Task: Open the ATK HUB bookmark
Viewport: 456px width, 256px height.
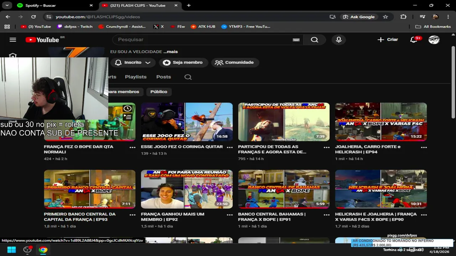Action: coord(203,26)
